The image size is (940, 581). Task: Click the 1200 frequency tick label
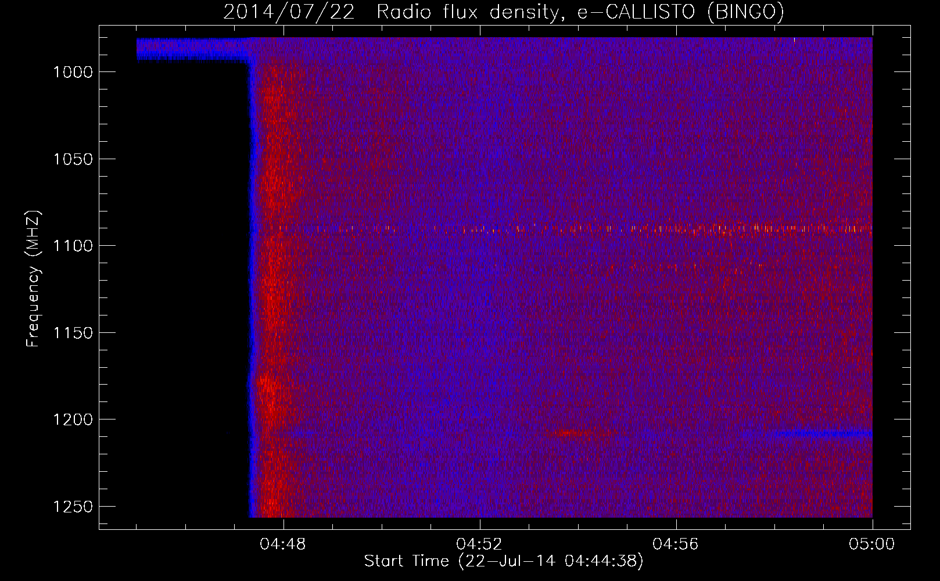73,419
